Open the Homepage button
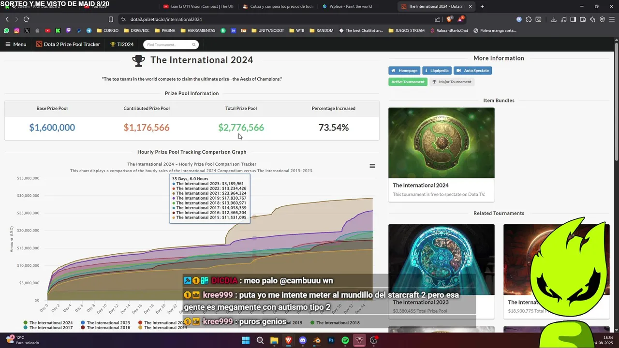Image resolution: width=619 pixels, height=348 pixels. click(404, 71)
